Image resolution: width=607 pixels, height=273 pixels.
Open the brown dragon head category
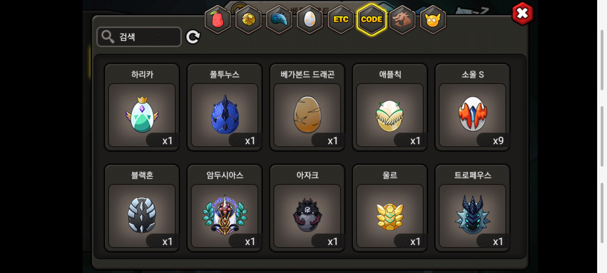[402, 19]
